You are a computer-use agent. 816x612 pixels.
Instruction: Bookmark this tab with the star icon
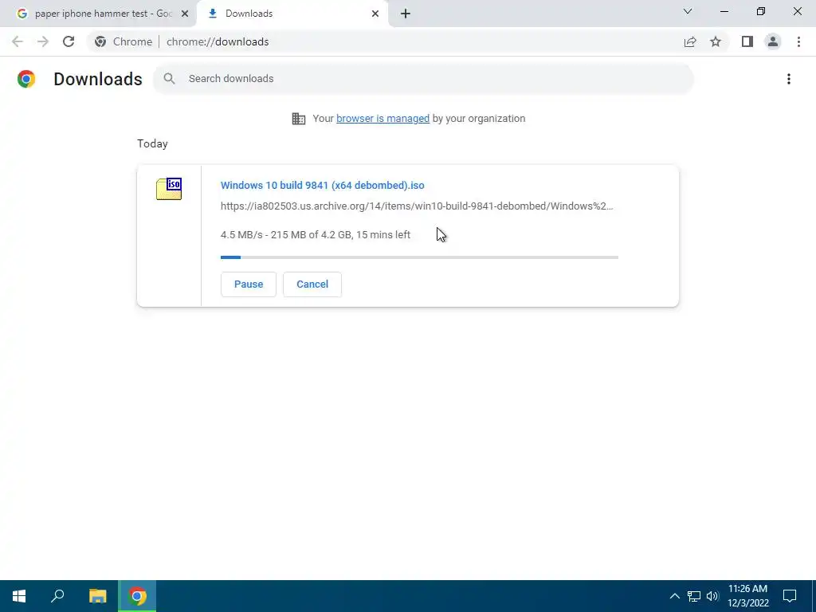pyautogui.click(x=716, y=41)
